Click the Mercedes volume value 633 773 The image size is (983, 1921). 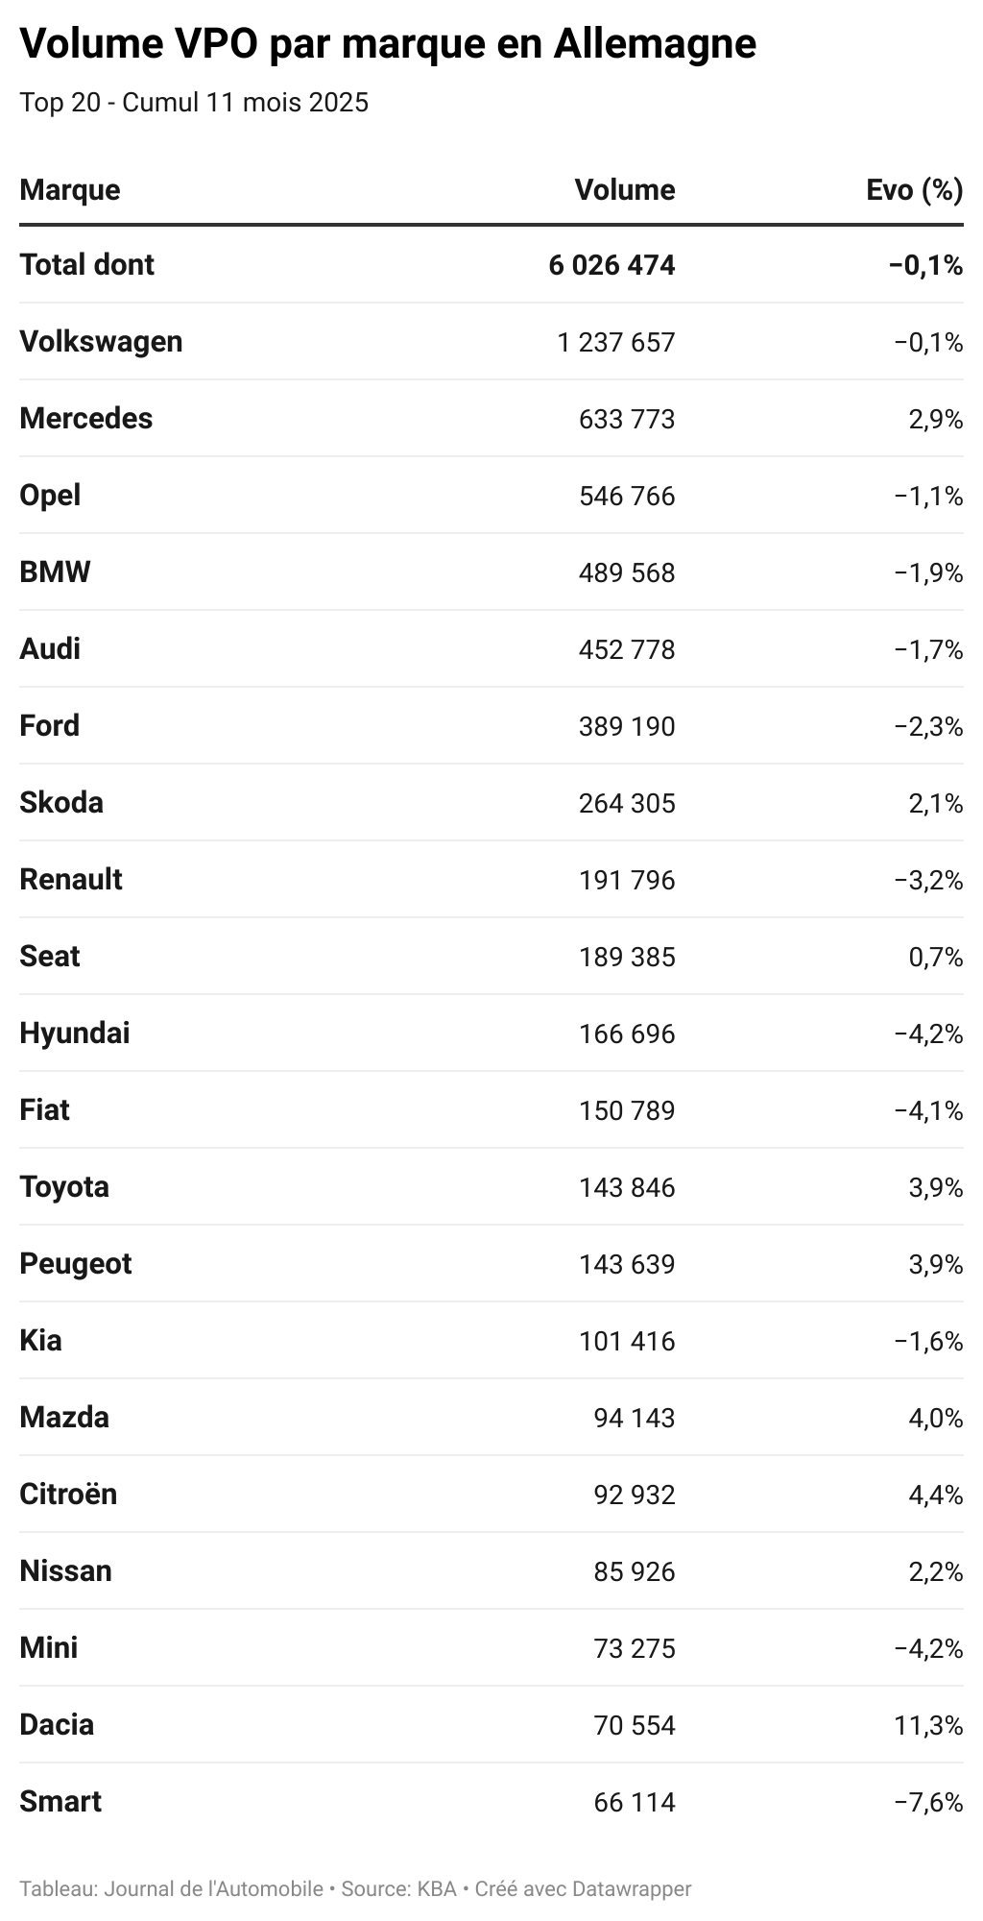tap(627, 419)
